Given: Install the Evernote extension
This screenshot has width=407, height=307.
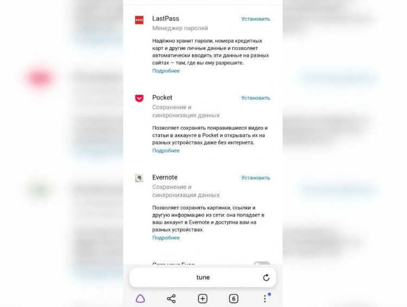Looking at the screenshot, I should point(256,178).
